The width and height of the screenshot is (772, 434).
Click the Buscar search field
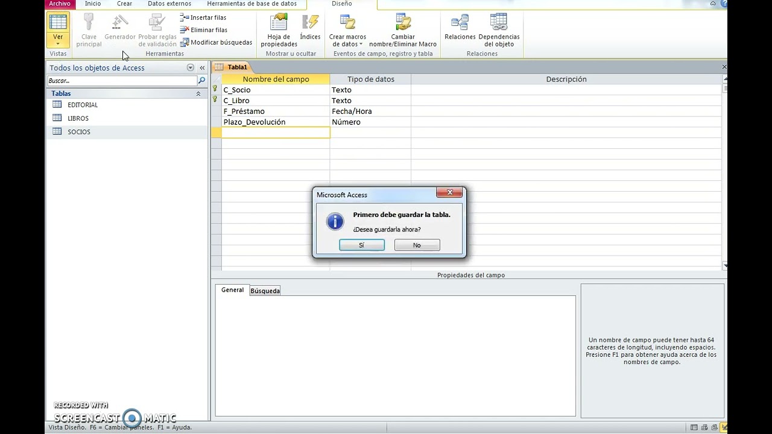[122, 81]
